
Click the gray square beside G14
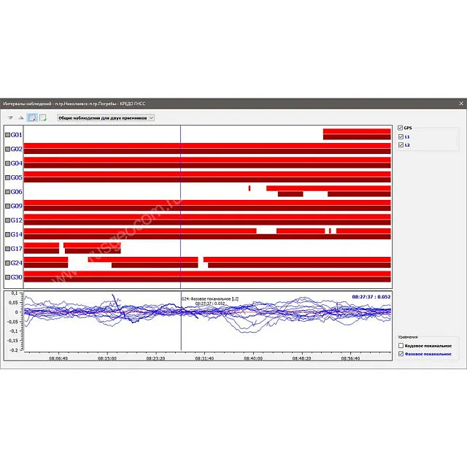pos(8,234)
